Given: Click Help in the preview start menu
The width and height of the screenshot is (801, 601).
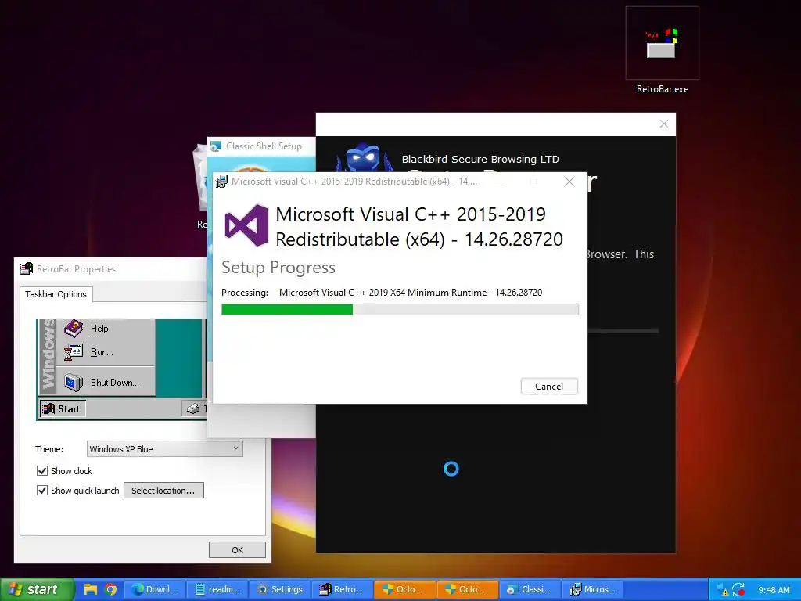Looking at the screenshot, I should click(99, 329).
